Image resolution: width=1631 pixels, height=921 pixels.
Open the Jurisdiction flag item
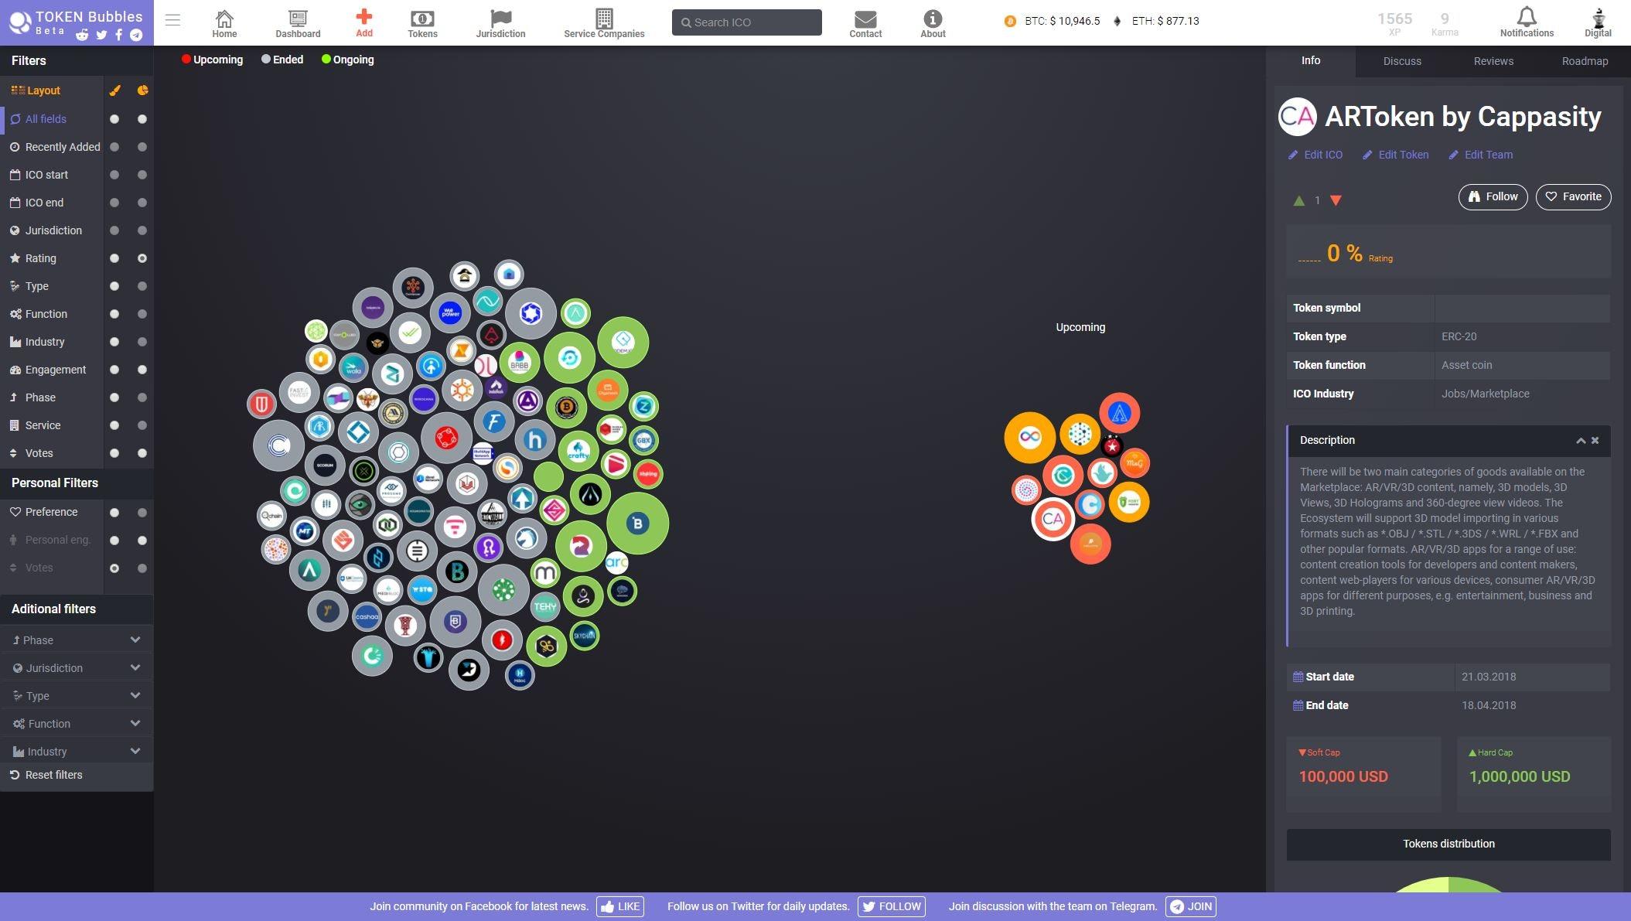(500, 23)
